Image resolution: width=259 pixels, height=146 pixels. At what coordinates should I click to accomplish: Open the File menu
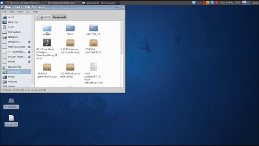pyautogui.click(x=4, y=12)
